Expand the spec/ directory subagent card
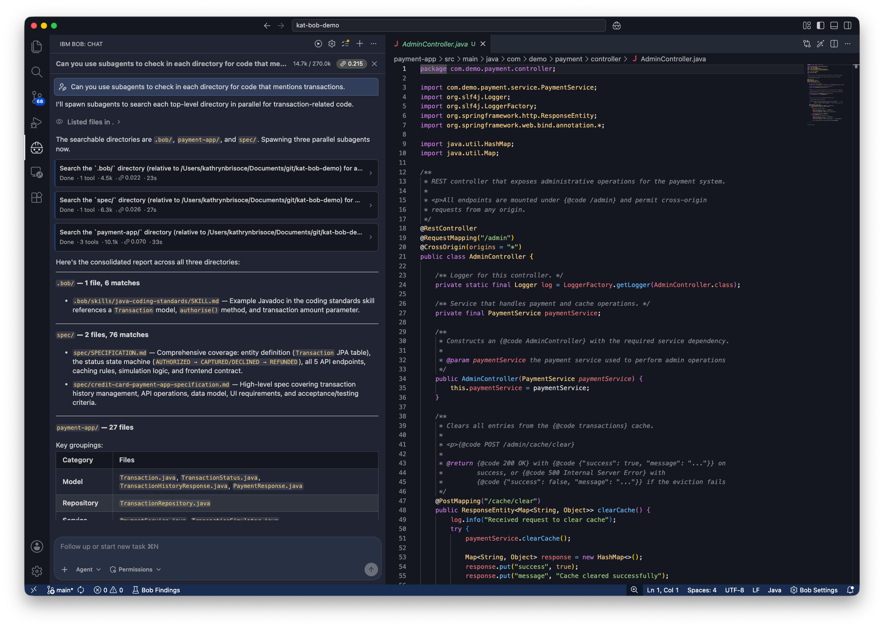884x628 pixels. [x=216, y=205]
